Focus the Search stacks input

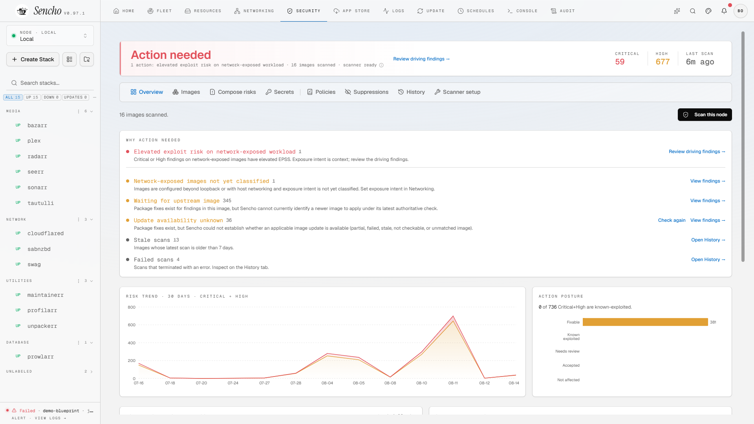pos(50,83)
